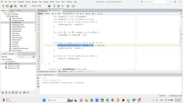The height and width of the screenshot is (103, 183).
Task: Select hello.java in the project tree
Action: point(15,44)
